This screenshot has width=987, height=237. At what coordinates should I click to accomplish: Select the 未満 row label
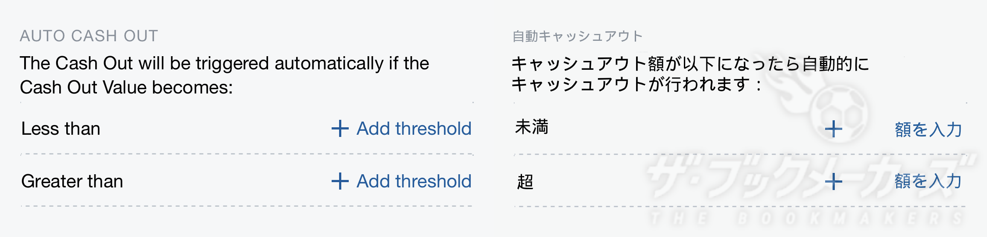click(532, 127)
